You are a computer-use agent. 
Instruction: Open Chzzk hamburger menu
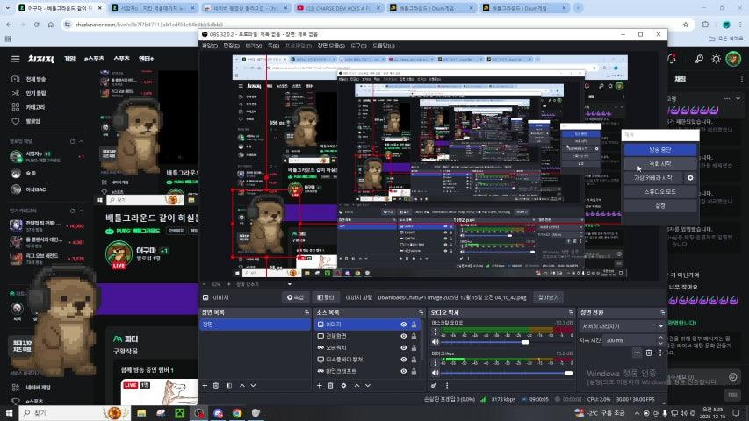click(15, 59)
